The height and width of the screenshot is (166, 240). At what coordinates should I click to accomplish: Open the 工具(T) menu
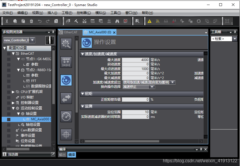point(116,13)
